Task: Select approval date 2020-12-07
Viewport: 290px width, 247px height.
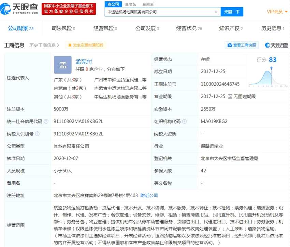Action: tap(66, 158)
